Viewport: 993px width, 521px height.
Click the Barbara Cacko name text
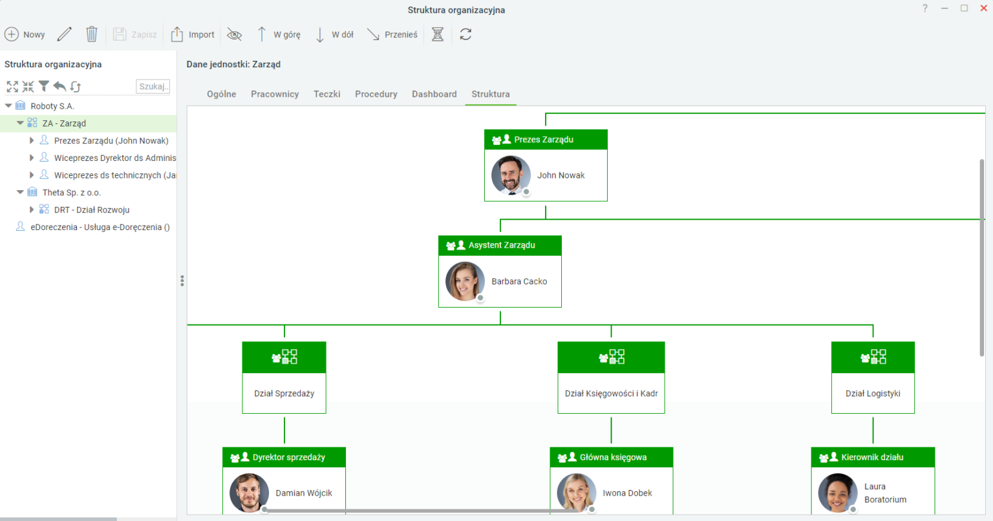point(519,281)
